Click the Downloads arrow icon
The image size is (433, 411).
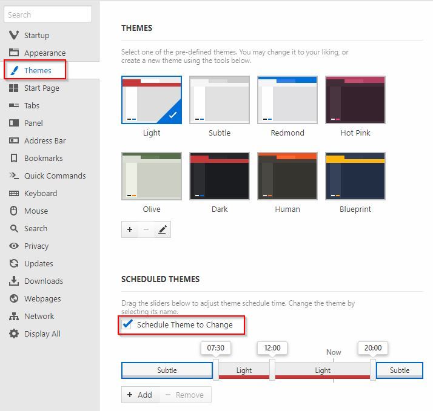(x=14, y=281)
